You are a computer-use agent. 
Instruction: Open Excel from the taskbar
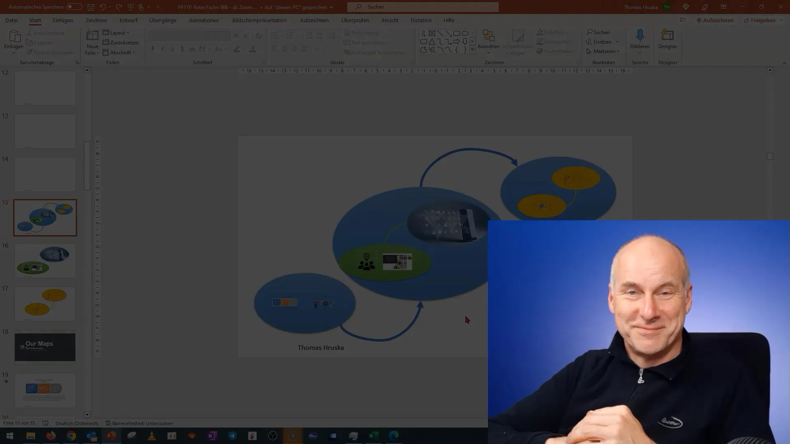[374, 436]
